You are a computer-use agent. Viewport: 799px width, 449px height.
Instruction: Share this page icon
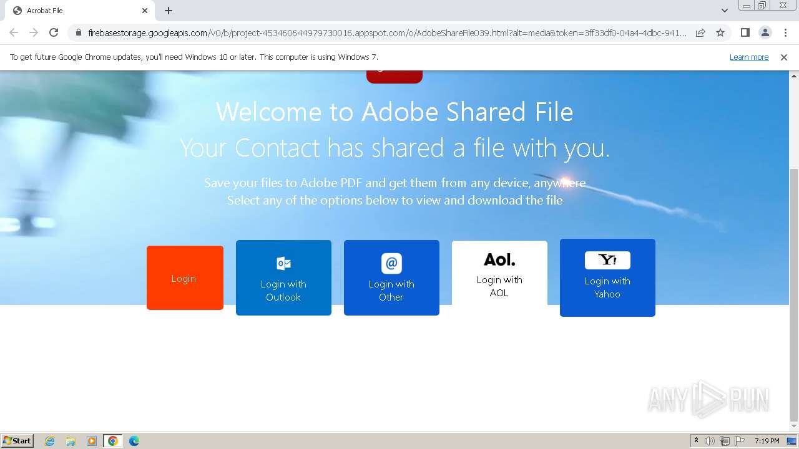pyautogui.click(x=700, y=32)
